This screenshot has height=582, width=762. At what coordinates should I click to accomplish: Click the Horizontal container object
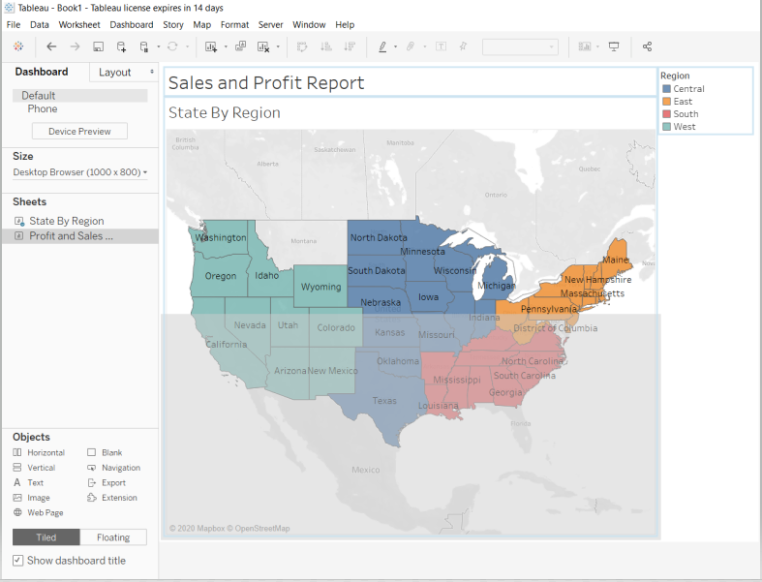[x=39, y=452]
